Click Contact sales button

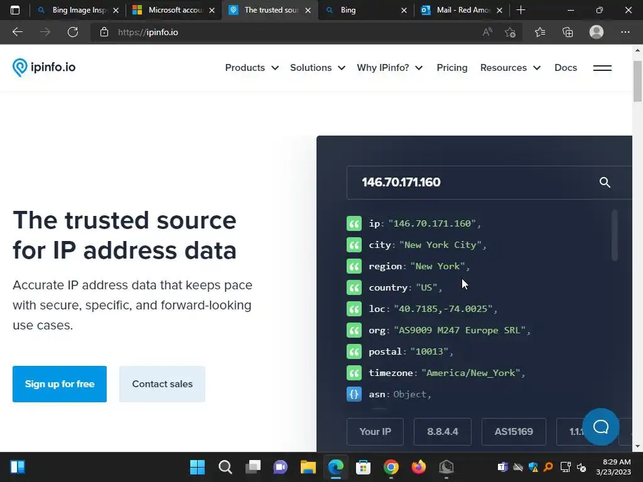tap(163, 384)
